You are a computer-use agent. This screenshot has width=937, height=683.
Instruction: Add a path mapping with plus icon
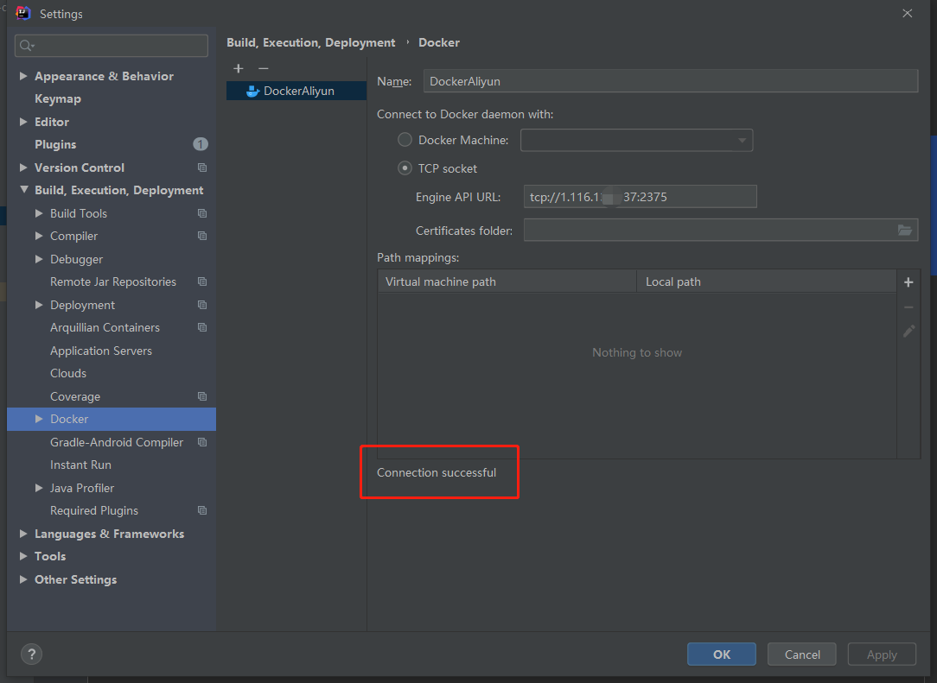coord(908,281)
